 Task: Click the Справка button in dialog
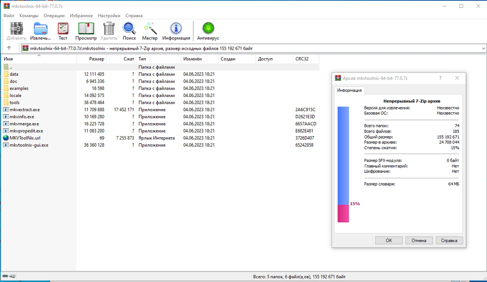coord(449,240)
